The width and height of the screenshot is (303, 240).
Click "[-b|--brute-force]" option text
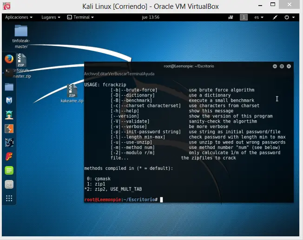tap(134, 90)
